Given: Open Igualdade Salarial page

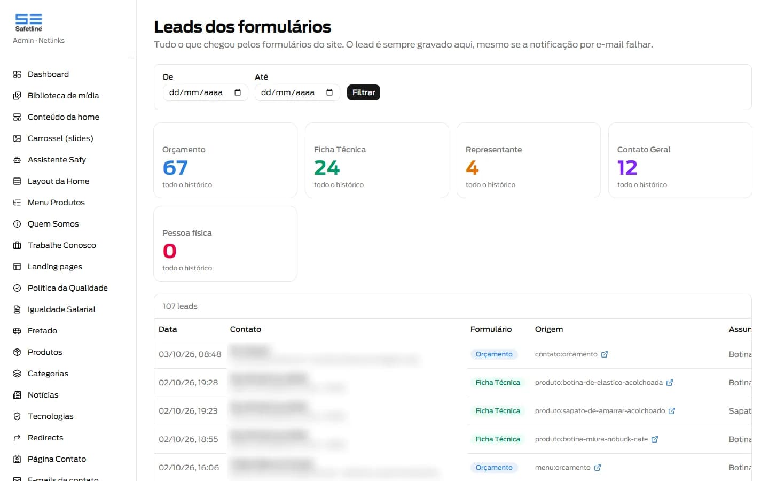Looking at the screenshot, I should coord(68,309).
